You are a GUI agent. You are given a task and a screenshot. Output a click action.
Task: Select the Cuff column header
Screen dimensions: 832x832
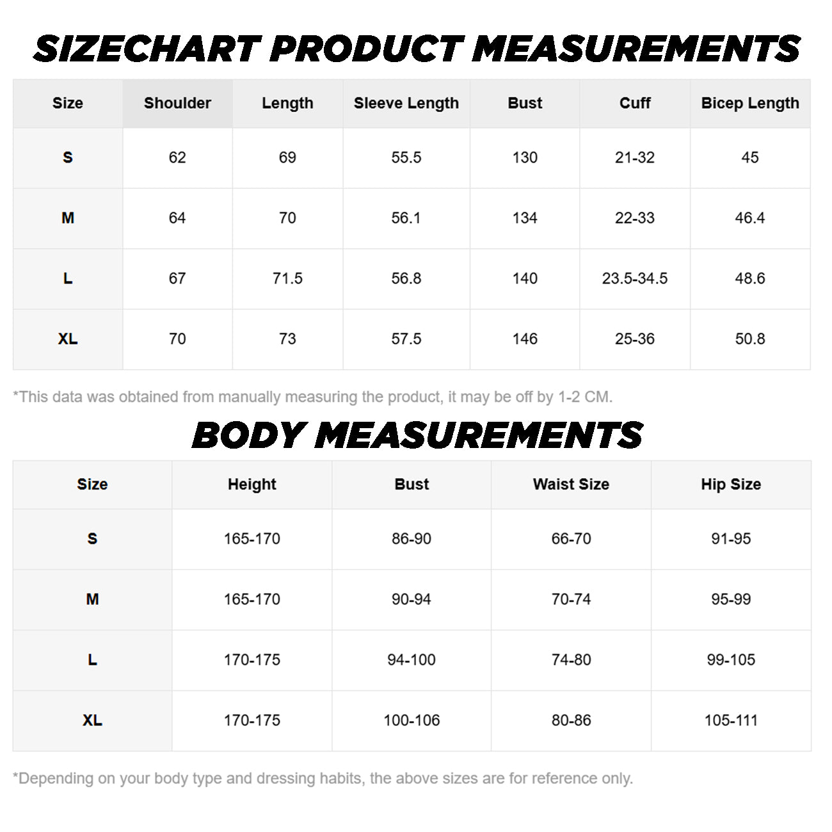pyautogui.click(x=635, y=103)
